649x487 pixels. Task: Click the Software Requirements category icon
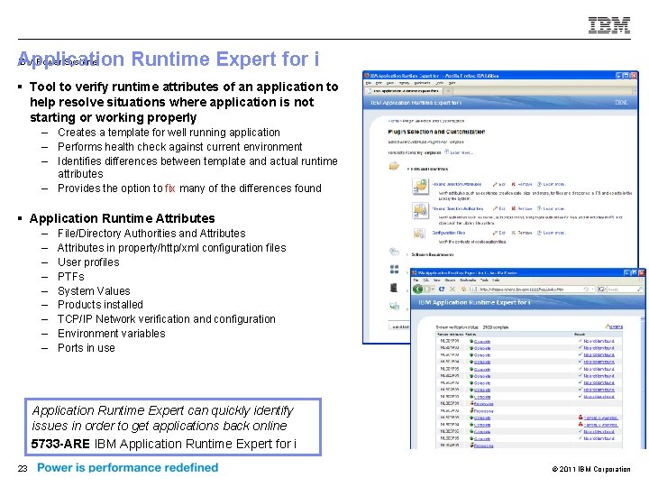394,252
